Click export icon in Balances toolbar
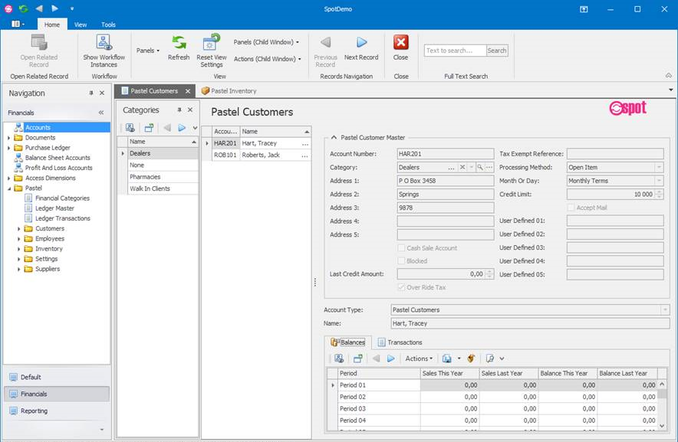Image resolution: width=678 pixels, height=442 pixels. (x=447, y=359)
